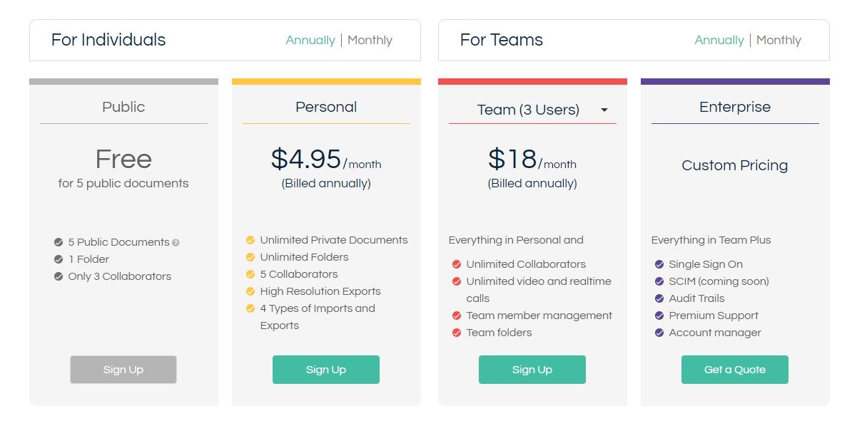Select Annually billing for Teams

click(719, 41)
